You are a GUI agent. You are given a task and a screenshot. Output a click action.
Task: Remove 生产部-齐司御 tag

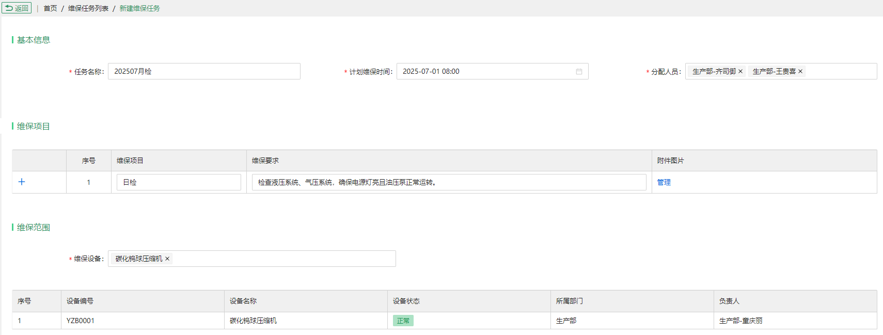click(x=740, y=71)
